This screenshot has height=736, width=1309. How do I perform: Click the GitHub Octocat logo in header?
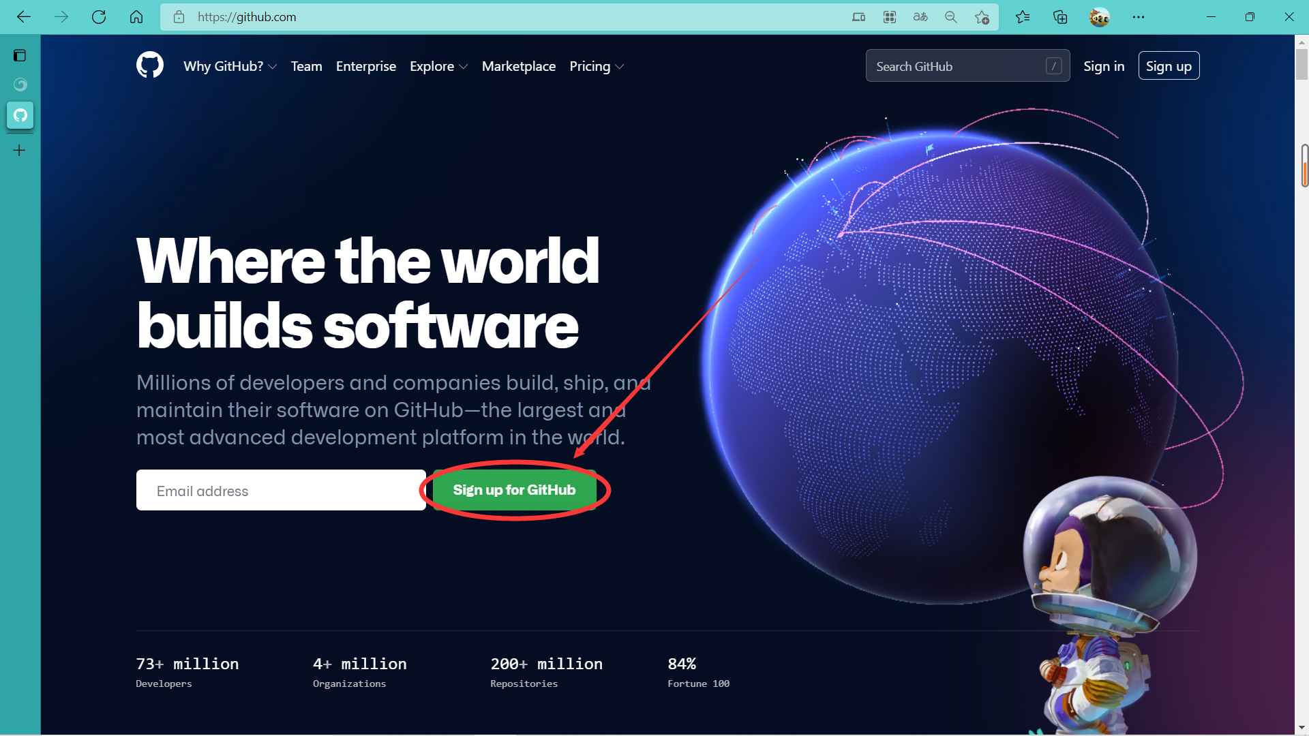point(150,65)
